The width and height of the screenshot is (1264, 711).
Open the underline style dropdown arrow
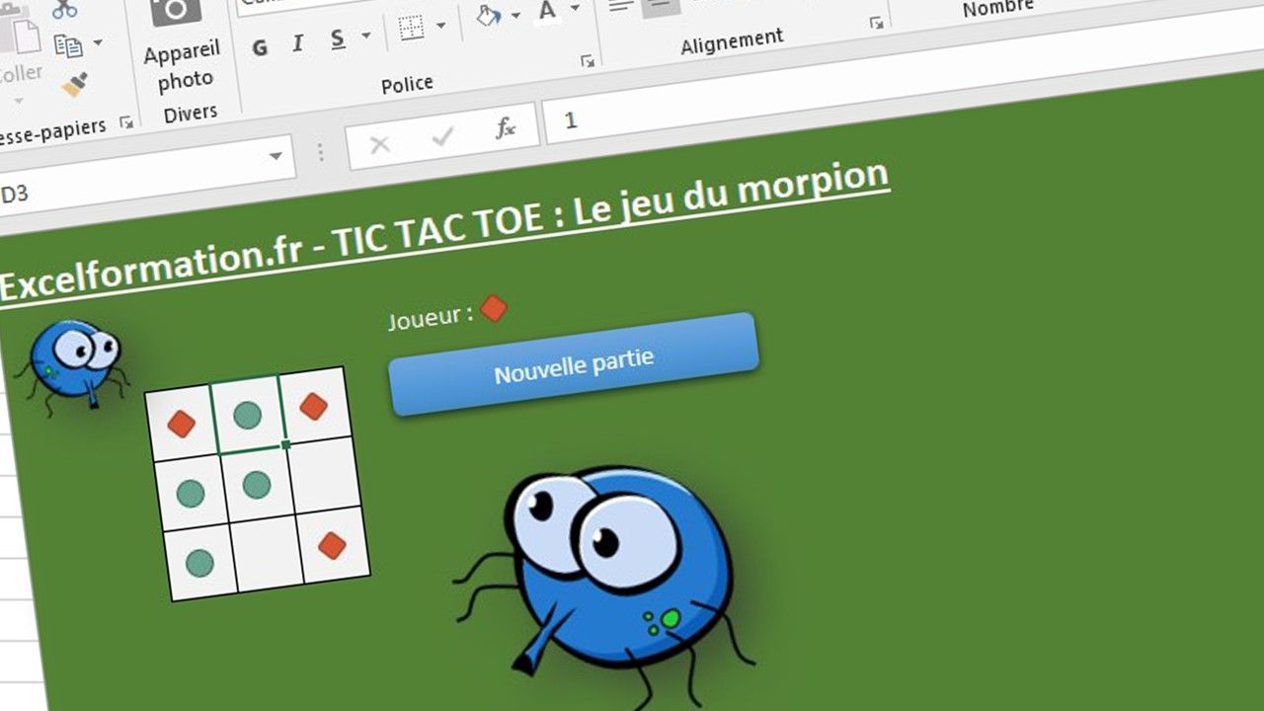tap(365, 36)
